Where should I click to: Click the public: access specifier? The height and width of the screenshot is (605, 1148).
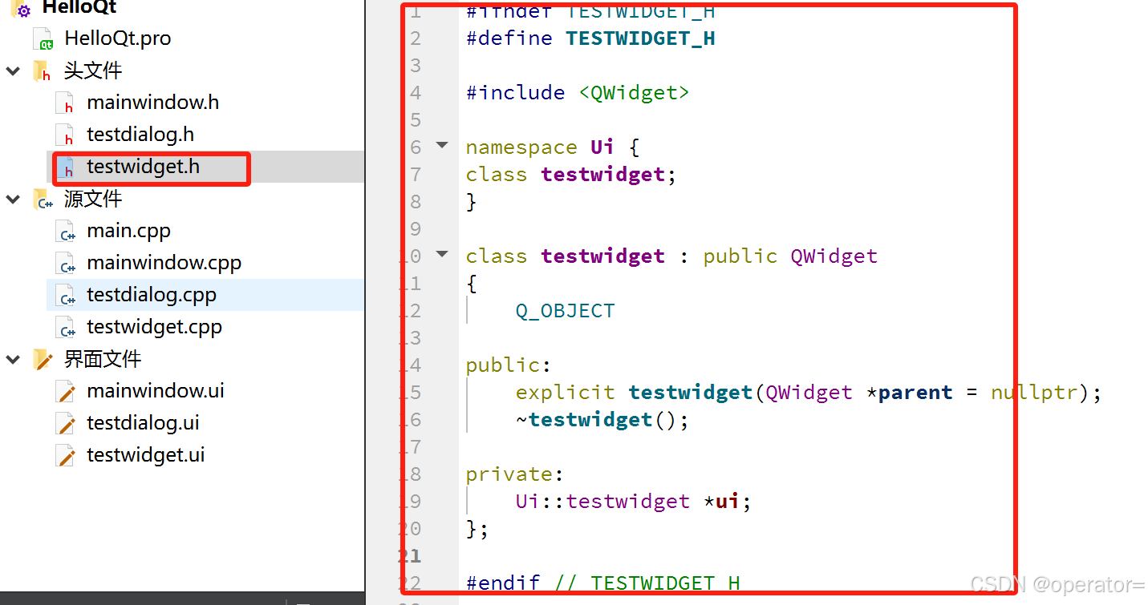(509, 365)
